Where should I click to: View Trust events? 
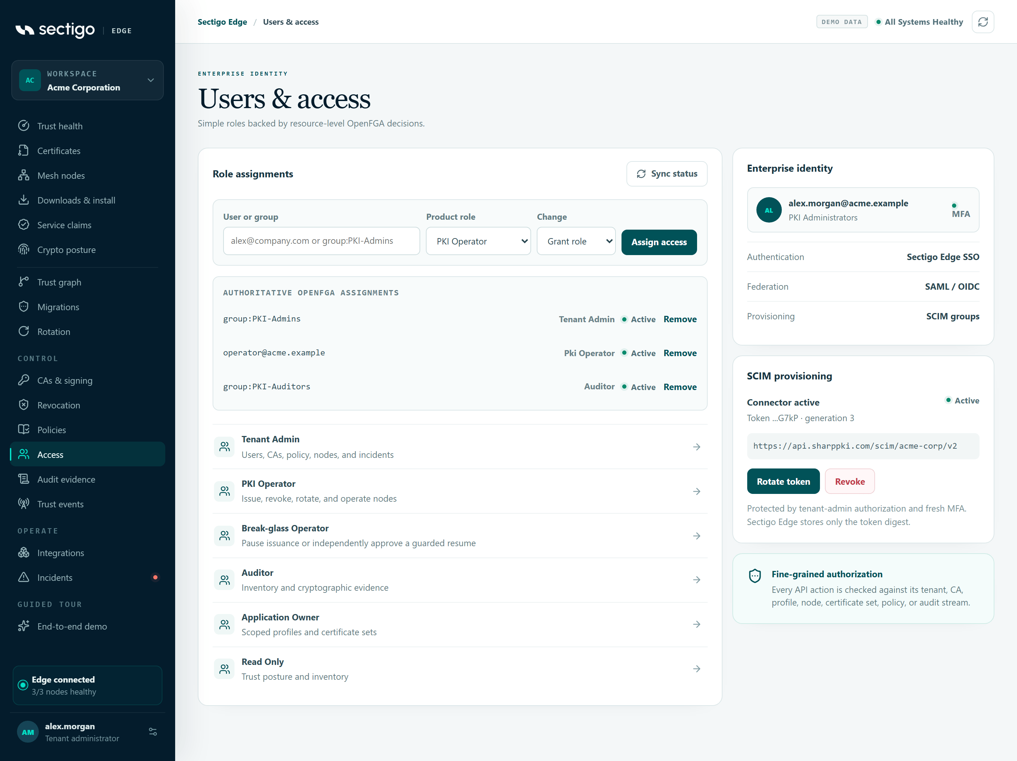pyautogui.click(x=87, y=504)
